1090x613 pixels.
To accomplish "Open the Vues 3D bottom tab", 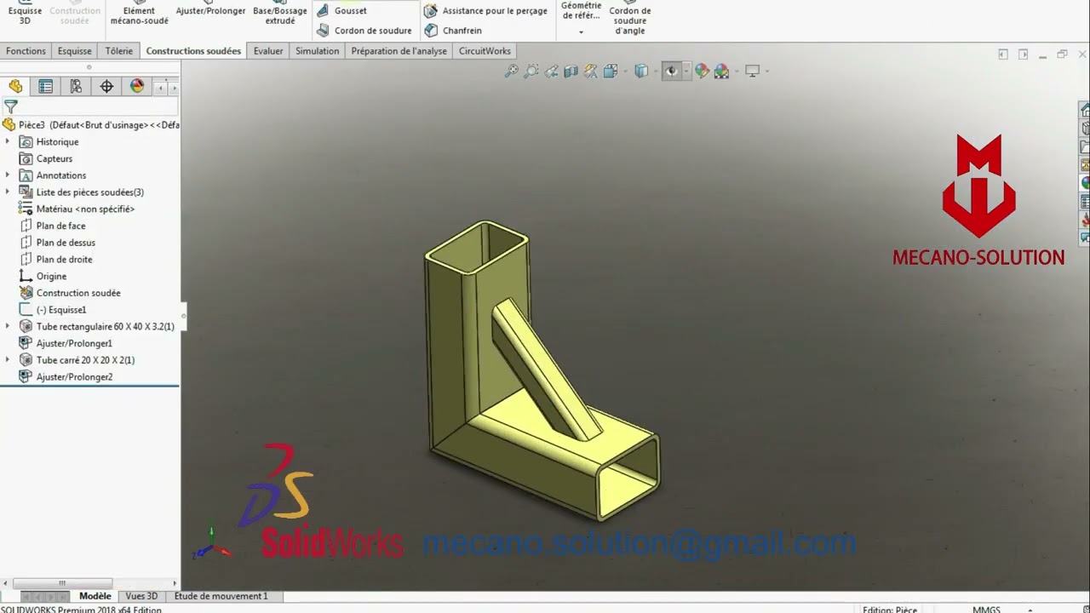I will point(141,596).
